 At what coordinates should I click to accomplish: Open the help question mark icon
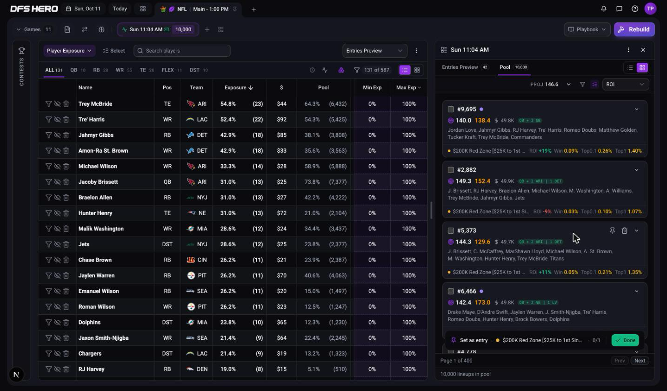point(635,9)
